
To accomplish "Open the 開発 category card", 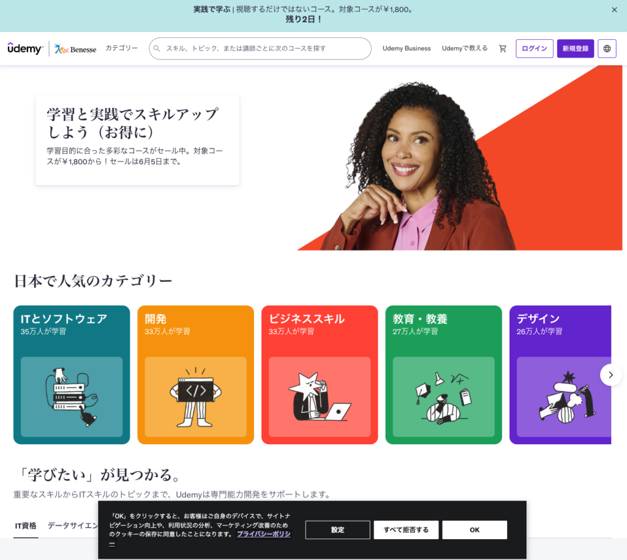I will click(195, 375).
